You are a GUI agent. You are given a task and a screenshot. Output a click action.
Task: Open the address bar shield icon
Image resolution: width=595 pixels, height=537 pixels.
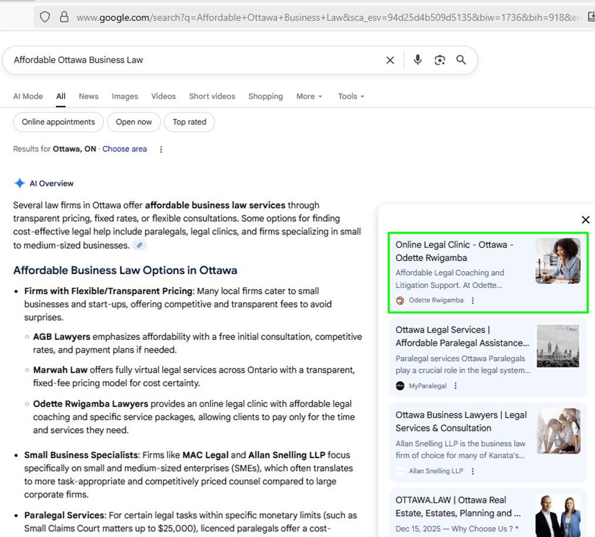pyautogui.click(x=45, y=17)
